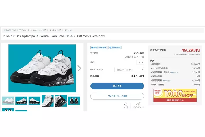Click the share (シェア) icon

point(126,104)
